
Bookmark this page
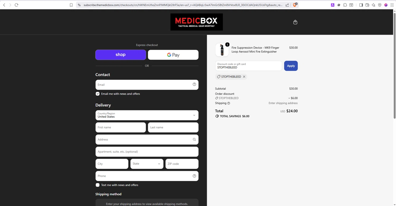(x=71, y=5)
